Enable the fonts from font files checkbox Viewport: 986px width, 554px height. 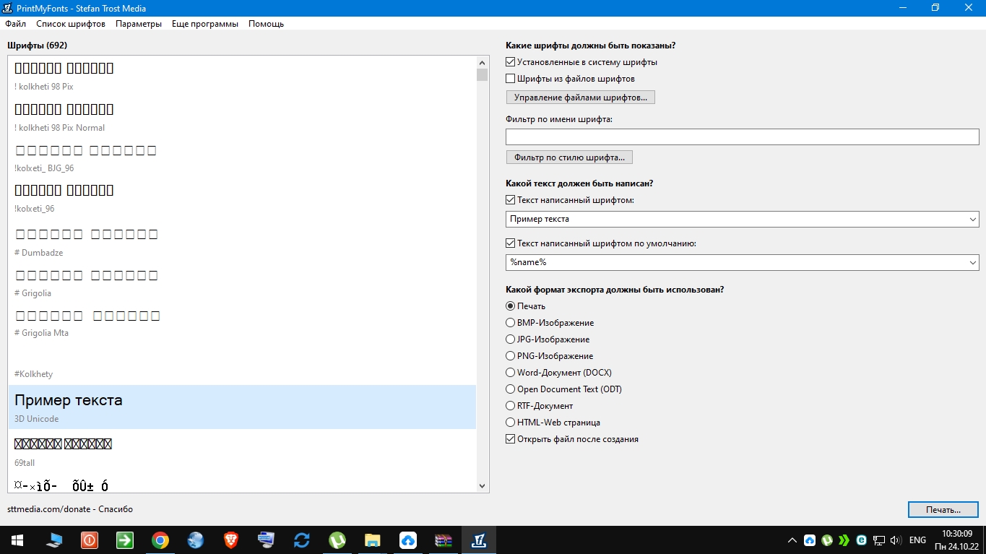coord(511,79)
